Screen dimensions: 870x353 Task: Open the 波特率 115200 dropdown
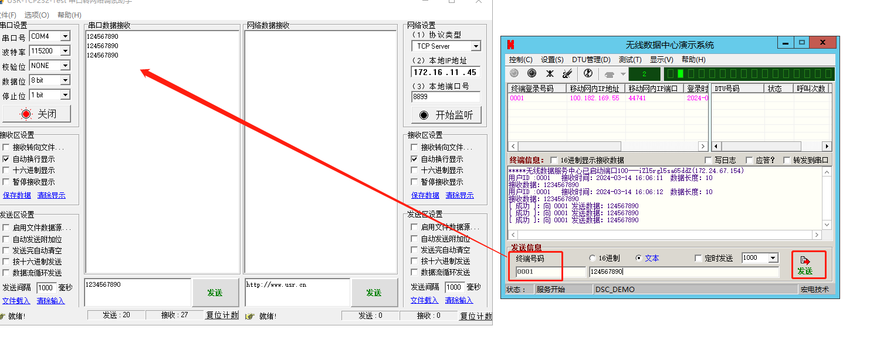click(65, 51)
